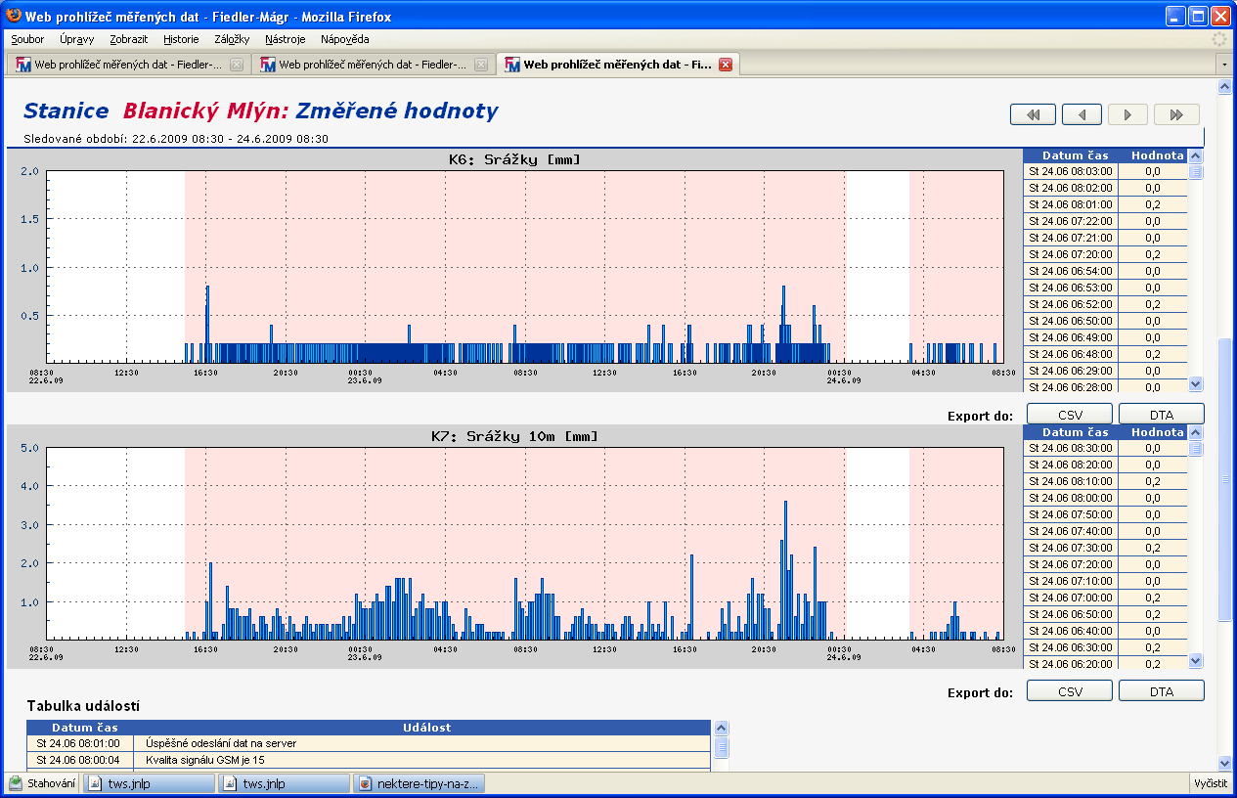
Task: Open the Nástroje menu
Action: coord(286,39)
